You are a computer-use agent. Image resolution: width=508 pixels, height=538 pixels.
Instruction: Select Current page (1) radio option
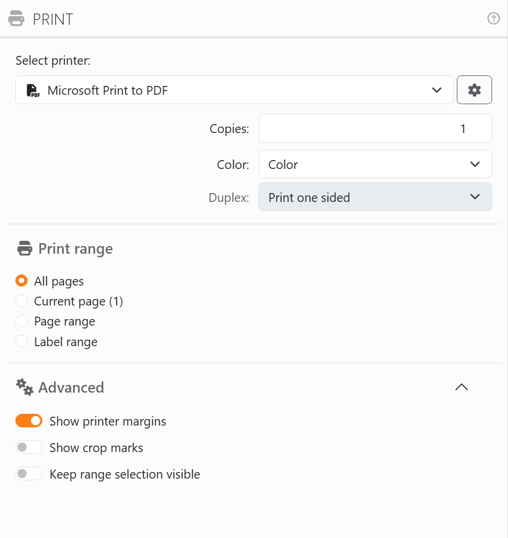(x=21, y=301)
